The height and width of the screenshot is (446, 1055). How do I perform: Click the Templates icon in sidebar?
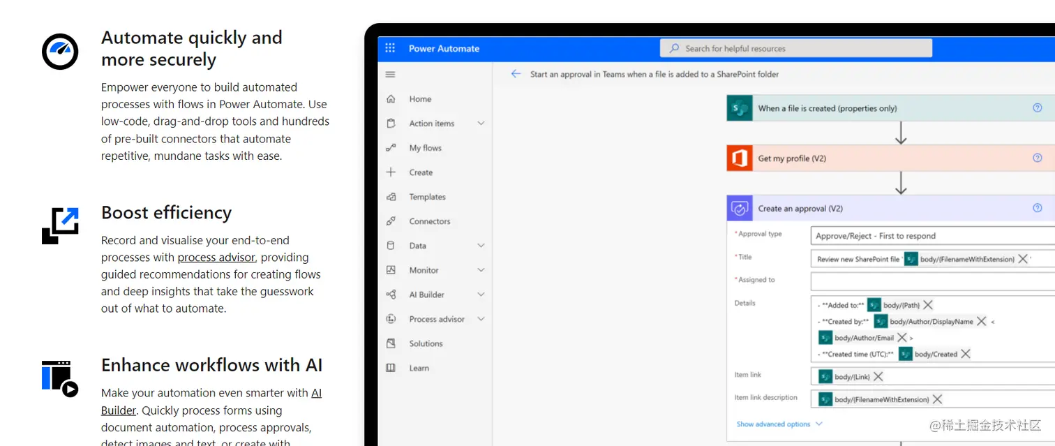tap(391, 197)
